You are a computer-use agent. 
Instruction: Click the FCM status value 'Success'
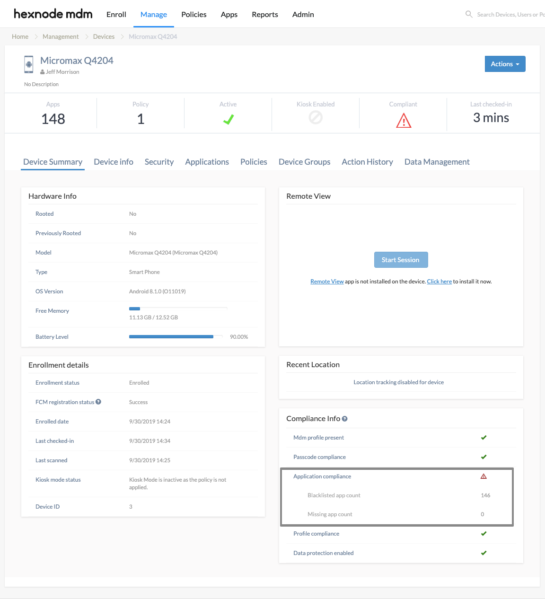coord(138,402)
